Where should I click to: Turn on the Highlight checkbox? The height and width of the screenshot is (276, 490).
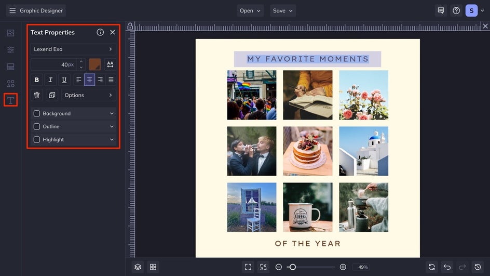pyautogui.click(x=37, y=139)
